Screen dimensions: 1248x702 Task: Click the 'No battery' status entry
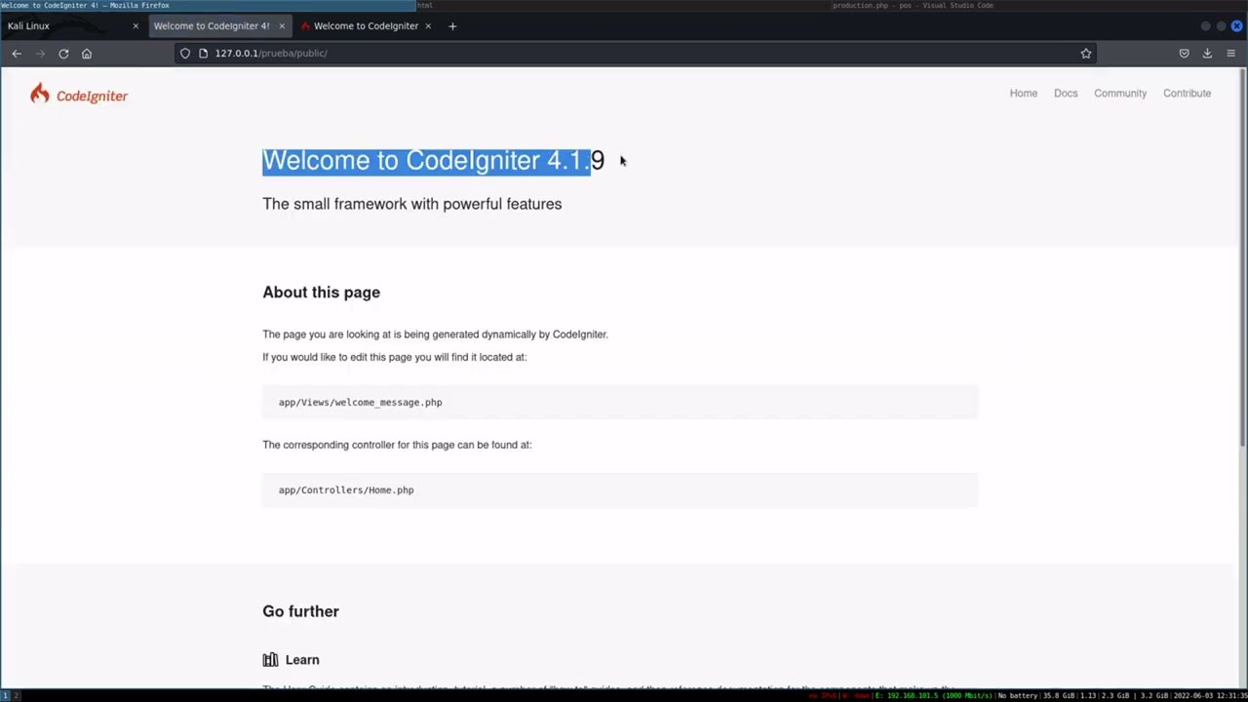point(1018,695)
